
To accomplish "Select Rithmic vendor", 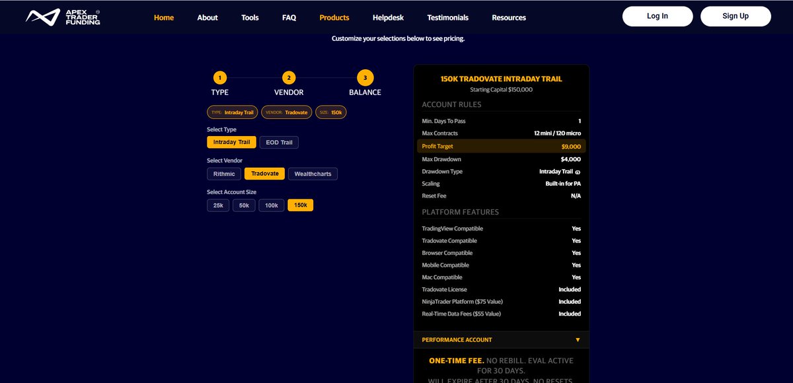I will pos(224,174).
